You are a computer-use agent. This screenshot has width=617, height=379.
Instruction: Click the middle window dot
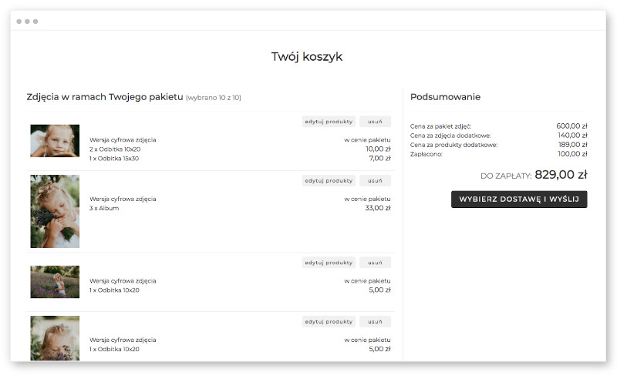click(27, 22)
